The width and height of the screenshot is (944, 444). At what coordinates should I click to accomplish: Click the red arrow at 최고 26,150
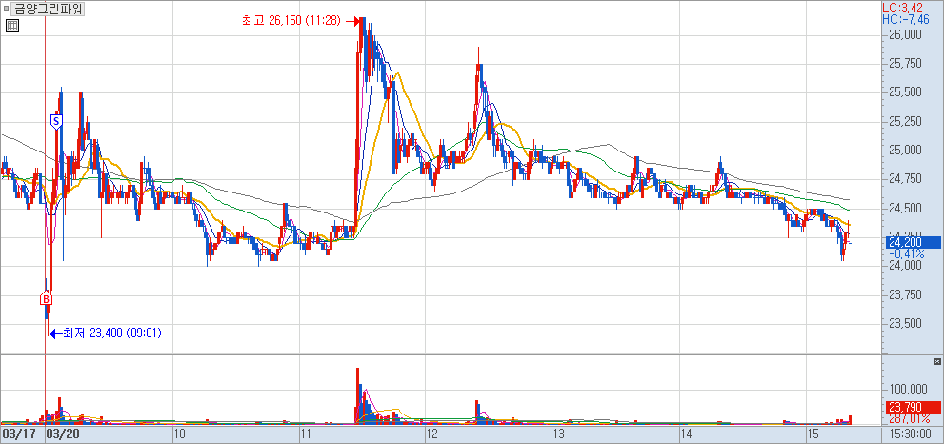pos(352,21)
